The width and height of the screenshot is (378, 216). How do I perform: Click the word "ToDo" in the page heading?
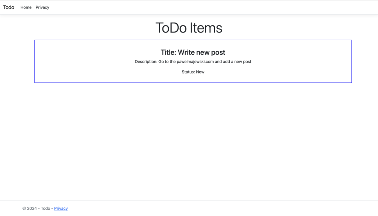(171, 28)
